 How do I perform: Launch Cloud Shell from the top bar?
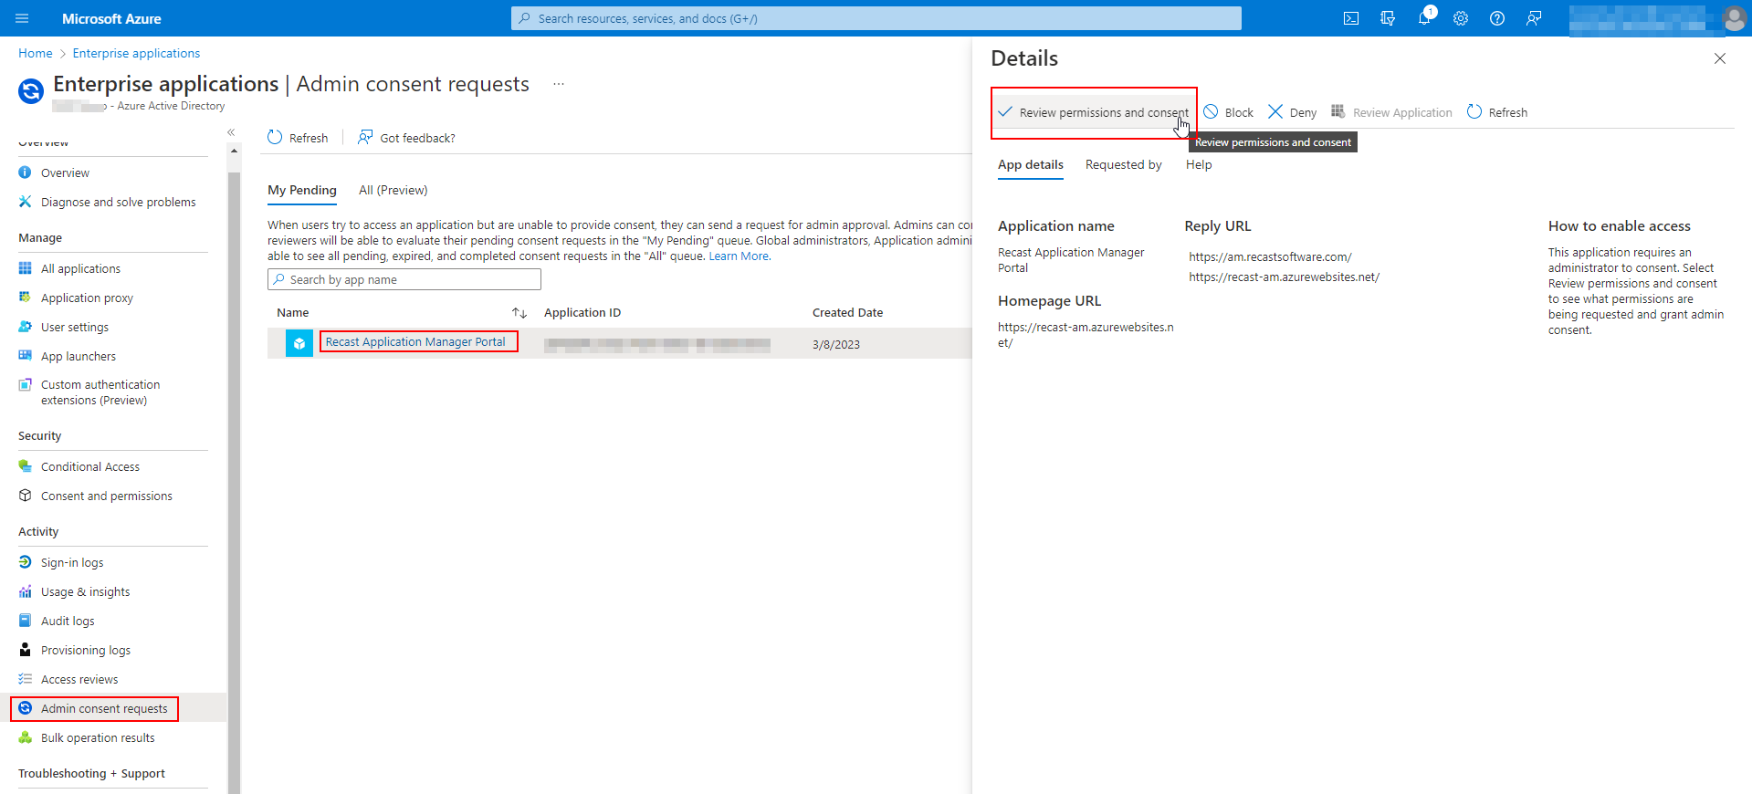point(1351,18)
